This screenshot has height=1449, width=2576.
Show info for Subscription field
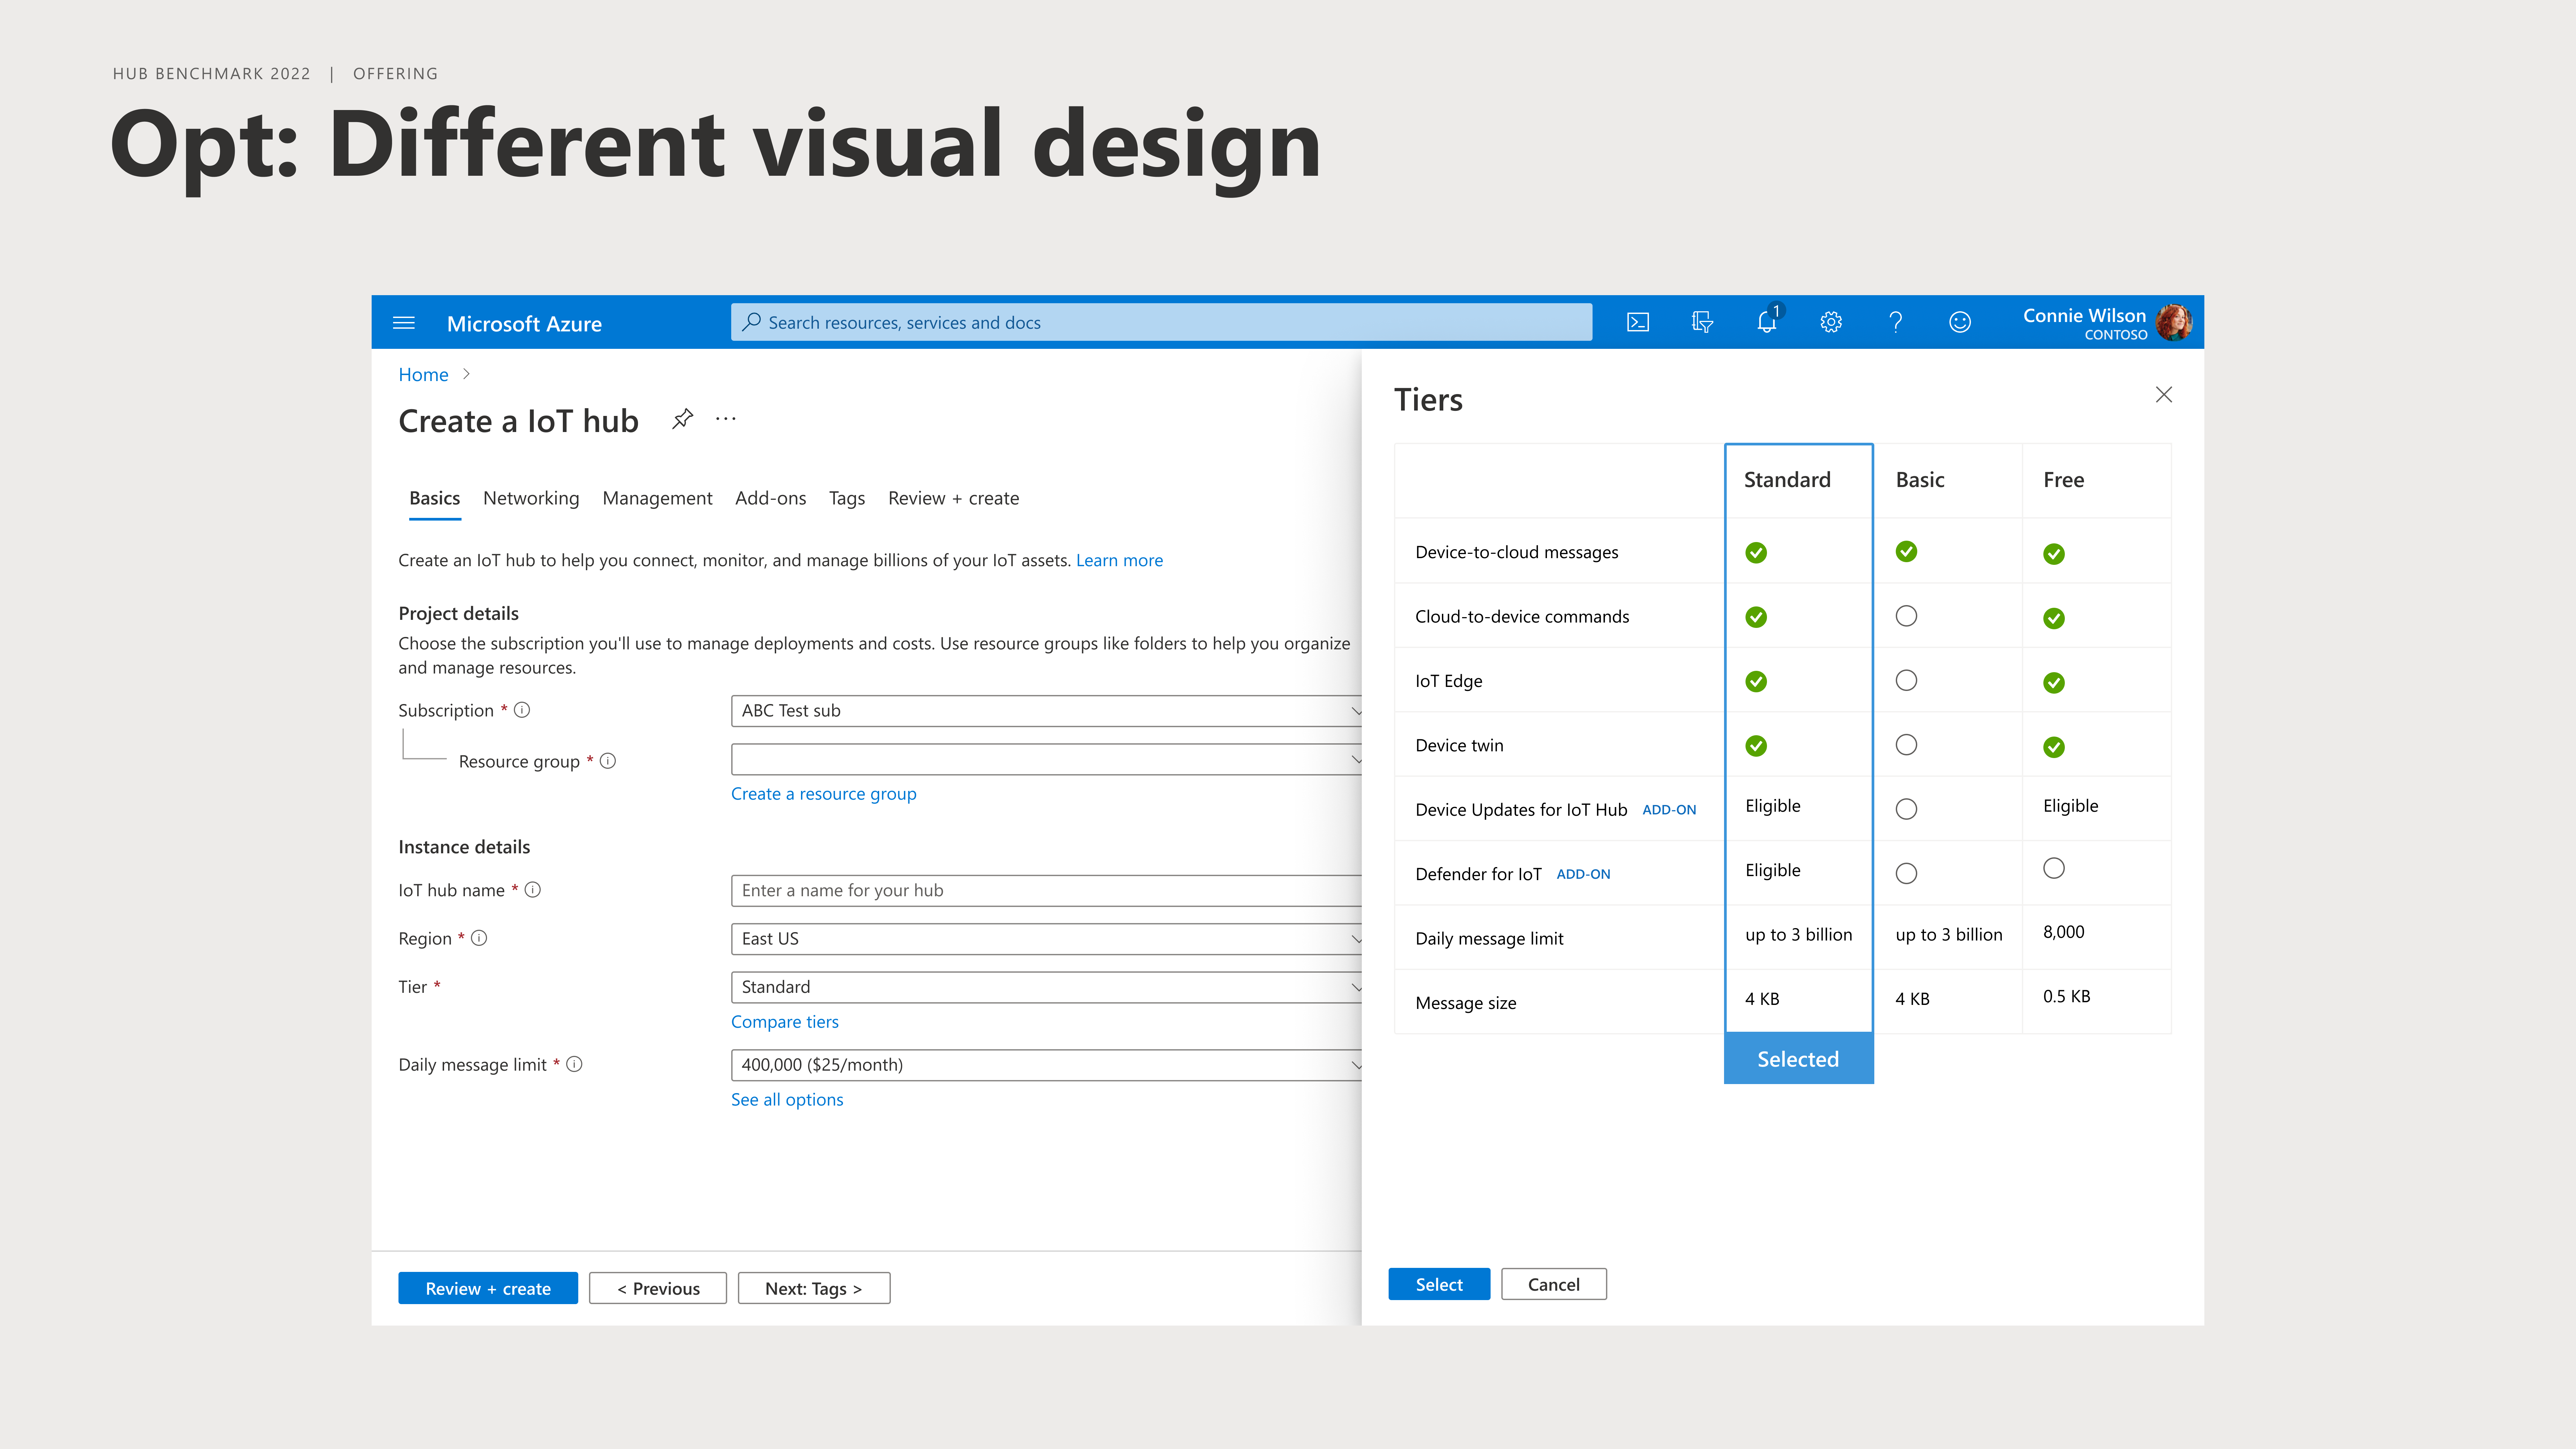click(522, 710)
